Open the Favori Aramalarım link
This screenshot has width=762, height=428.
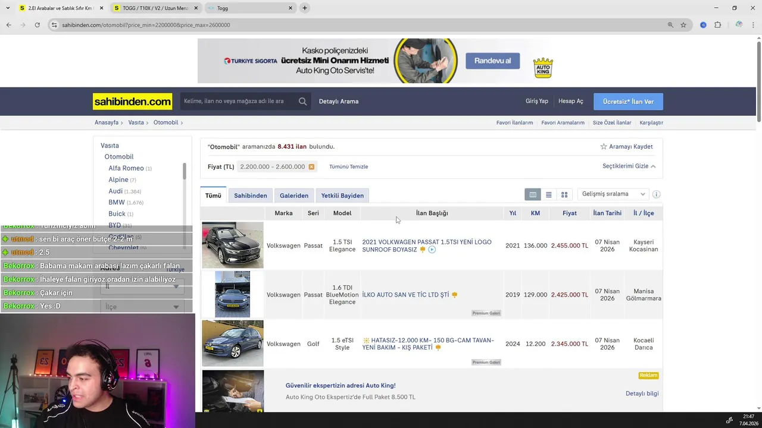click(x=563, y=122)
